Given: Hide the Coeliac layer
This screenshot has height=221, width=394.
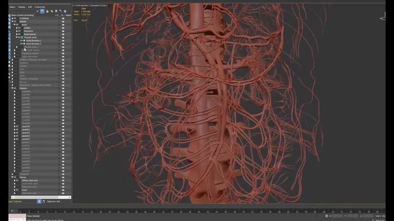Looking at the screenshot, I should (x=19, y=28).
